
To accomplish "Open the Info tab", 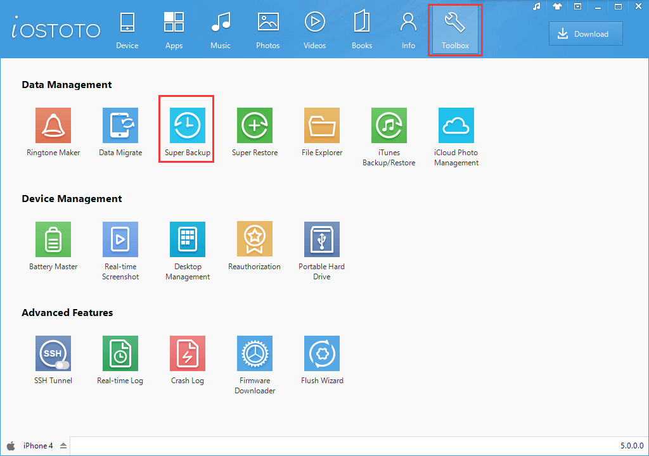I will pyautogui.click(x=409, y=30).
